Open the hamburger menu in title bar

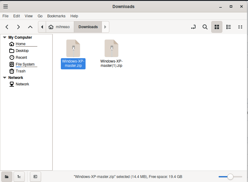tap(6, 6)
